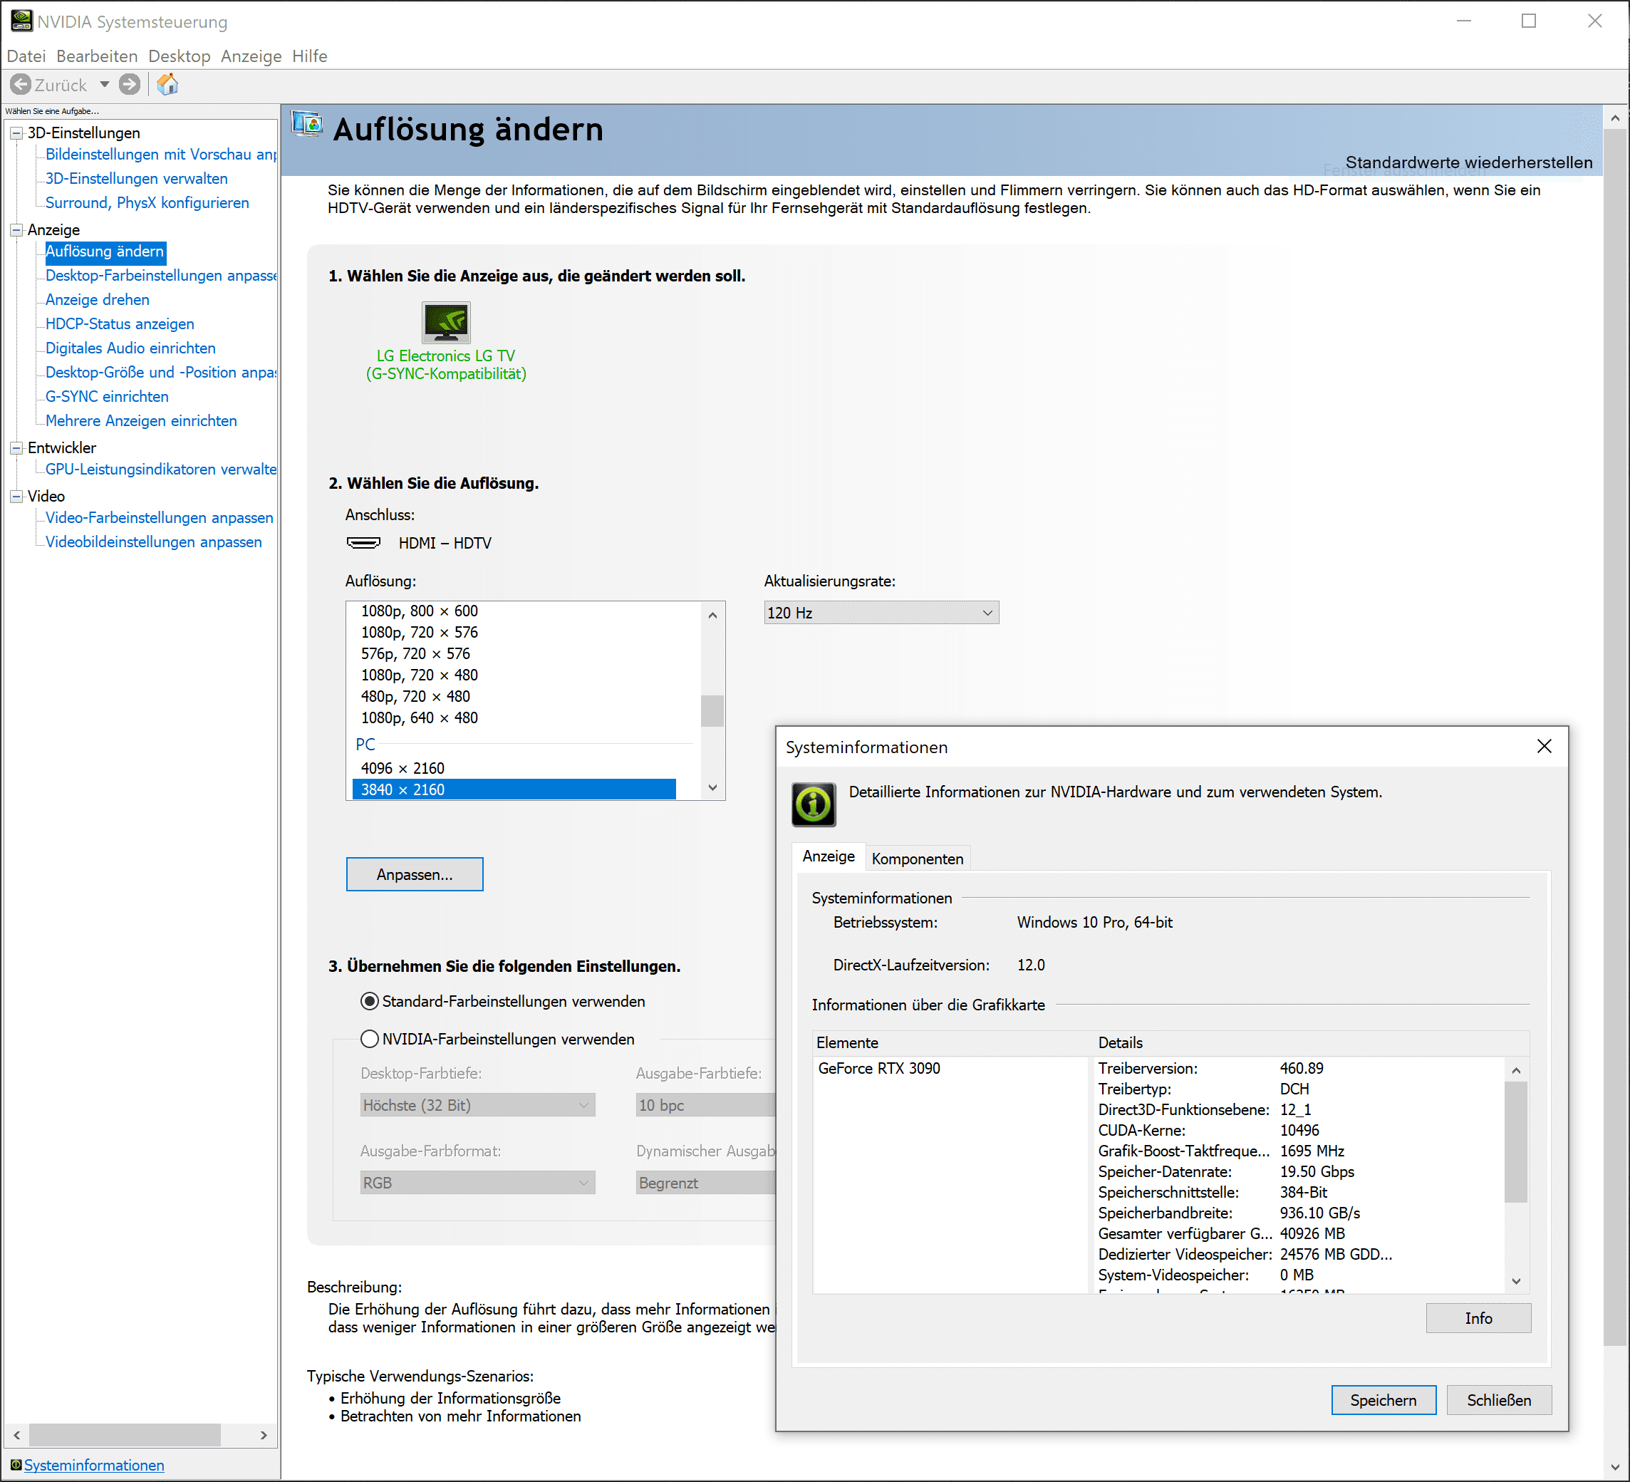
Task: Select 4096 × 2160 resolution entry
Action: click(403, 768)
